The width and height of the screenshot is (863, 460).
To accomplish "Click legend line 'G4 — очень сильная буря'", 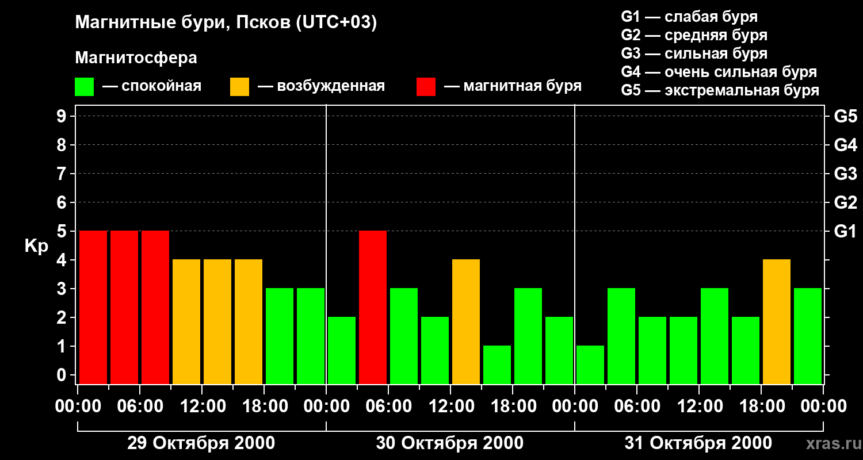I will 719,72.
